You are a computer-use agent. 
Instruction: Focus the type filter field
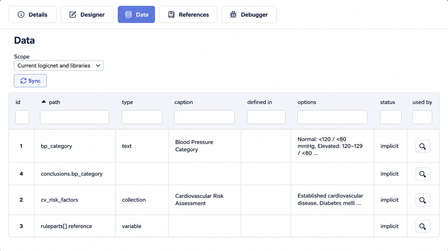tap(142, 117)
